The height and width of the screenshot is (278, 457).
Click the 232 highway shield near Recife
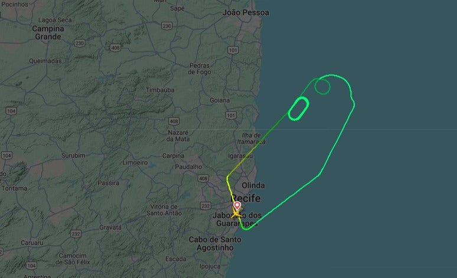tap(205, 206)
